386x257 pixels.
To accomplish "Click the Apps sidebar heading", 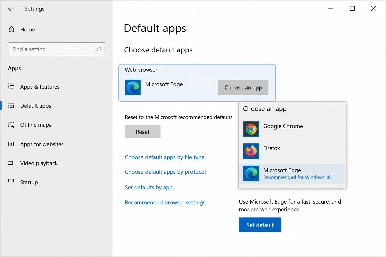I will pos(14,69).
